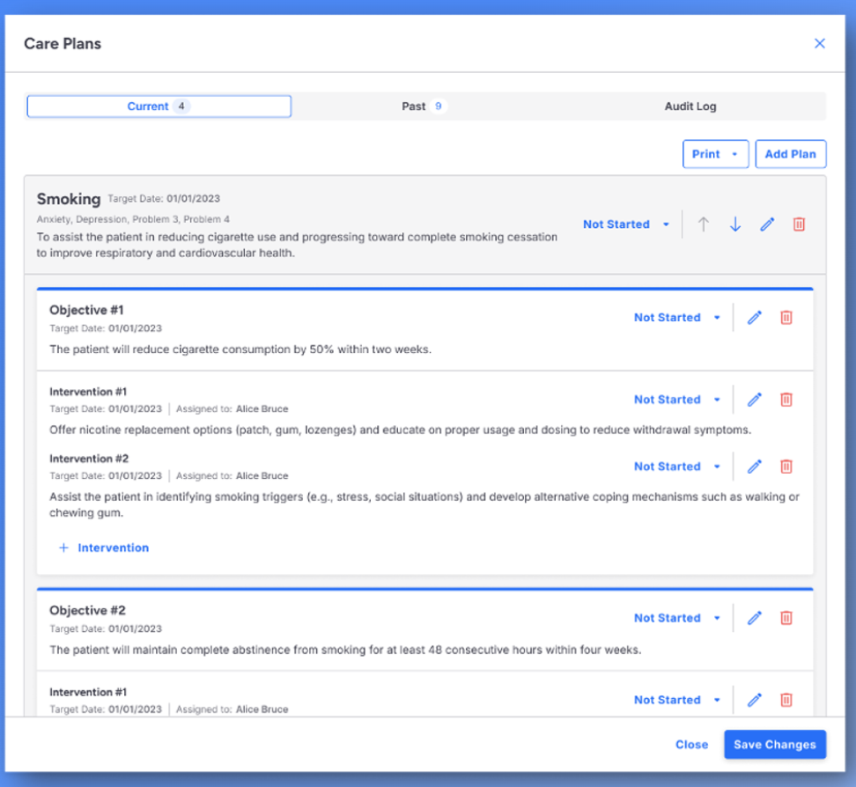Open the Smoking plan's Not Started status dropdown

point(626,224)
